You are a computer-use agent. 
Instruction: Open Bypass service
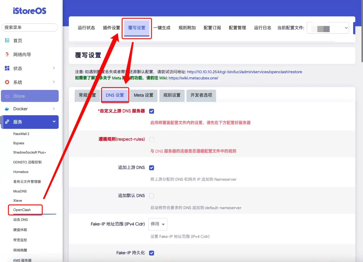(19, 143)
